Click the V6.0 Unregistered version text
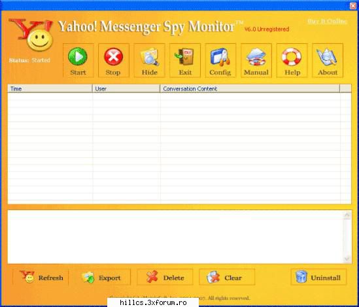This screenshot has width=359, height=307. click(267, 29)
